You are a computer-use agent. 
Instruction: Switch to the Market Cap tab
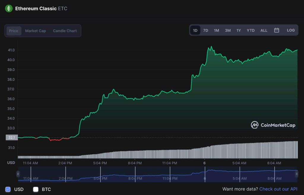(x=36, y=31)
